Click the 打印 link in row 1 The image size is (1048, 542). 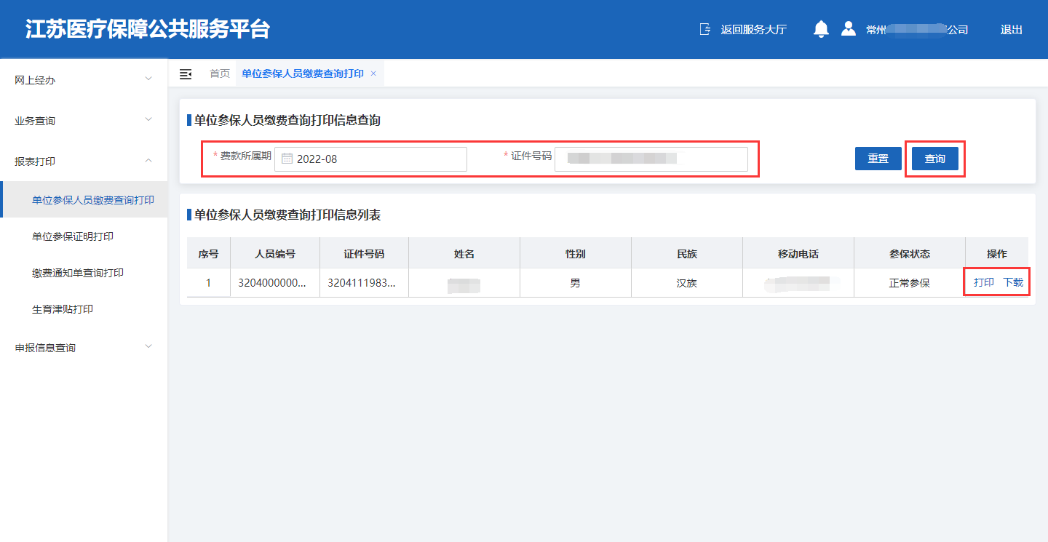tap(984, 282)
